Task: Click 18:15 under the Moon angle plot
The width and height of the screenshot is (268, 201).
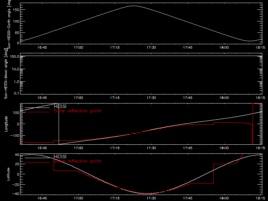Action: click(x=261, y=98)
